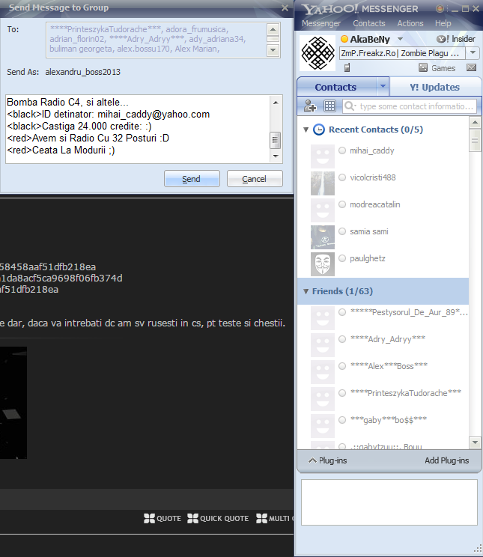483x557 pixels.
Task: Select contact ****Alex***Boss***
Action: click(x=389, y=366)
